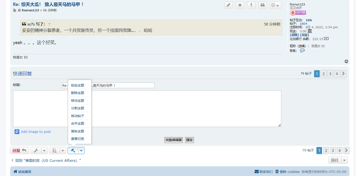Click the home icon beside 论坛首页
The height and width of the screenshot is (176, 356).
coord(15,172)
